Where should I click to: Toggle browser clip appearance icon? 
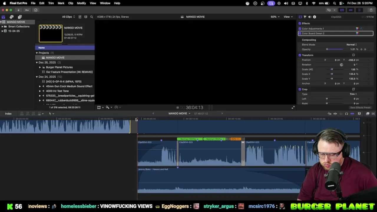pos(80,17)
